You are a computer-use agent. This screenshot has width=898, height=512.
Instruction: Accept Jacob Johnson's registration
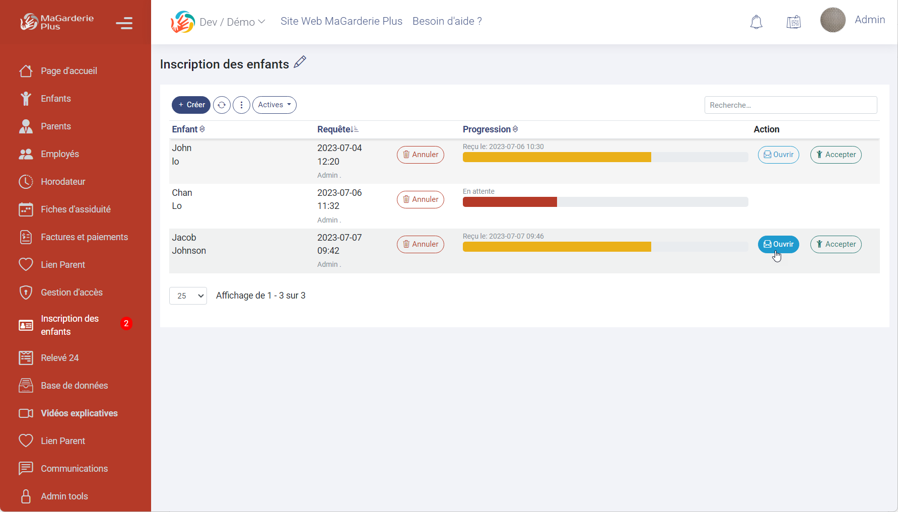(836, 244)
